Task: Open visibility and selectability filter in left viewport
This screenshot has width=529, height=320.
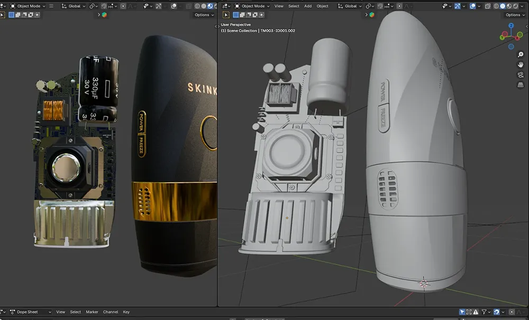Action: click(x=148, y=6)
